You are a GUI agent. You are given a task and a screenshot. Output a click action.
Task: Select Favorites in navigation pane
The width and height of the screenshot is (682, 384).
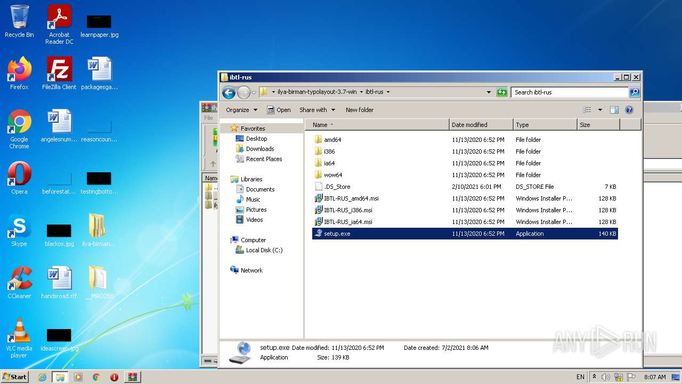(x=252, y=129)
